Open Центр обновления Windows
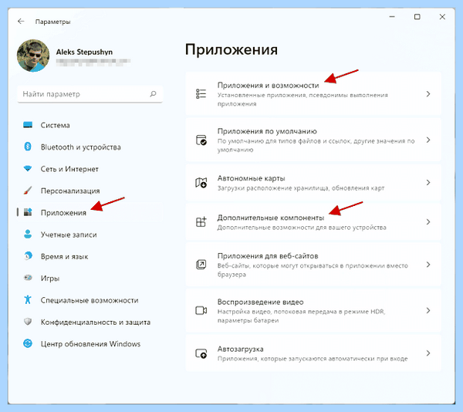This screenshot has width=463, height=412. pos(90,343)
